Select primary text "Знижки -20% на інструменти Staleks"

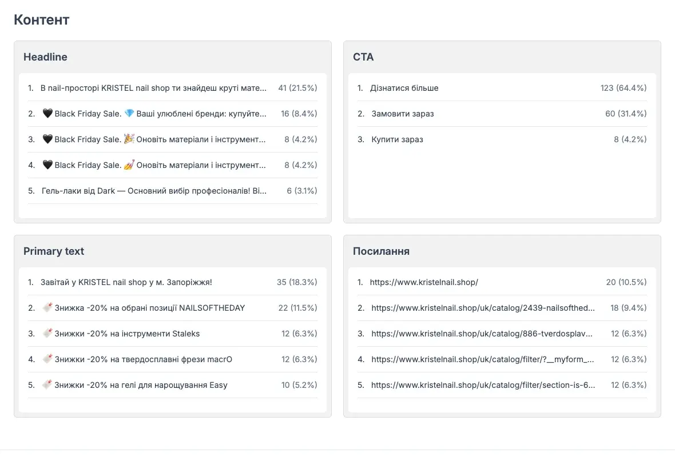(x=121, y=334)
